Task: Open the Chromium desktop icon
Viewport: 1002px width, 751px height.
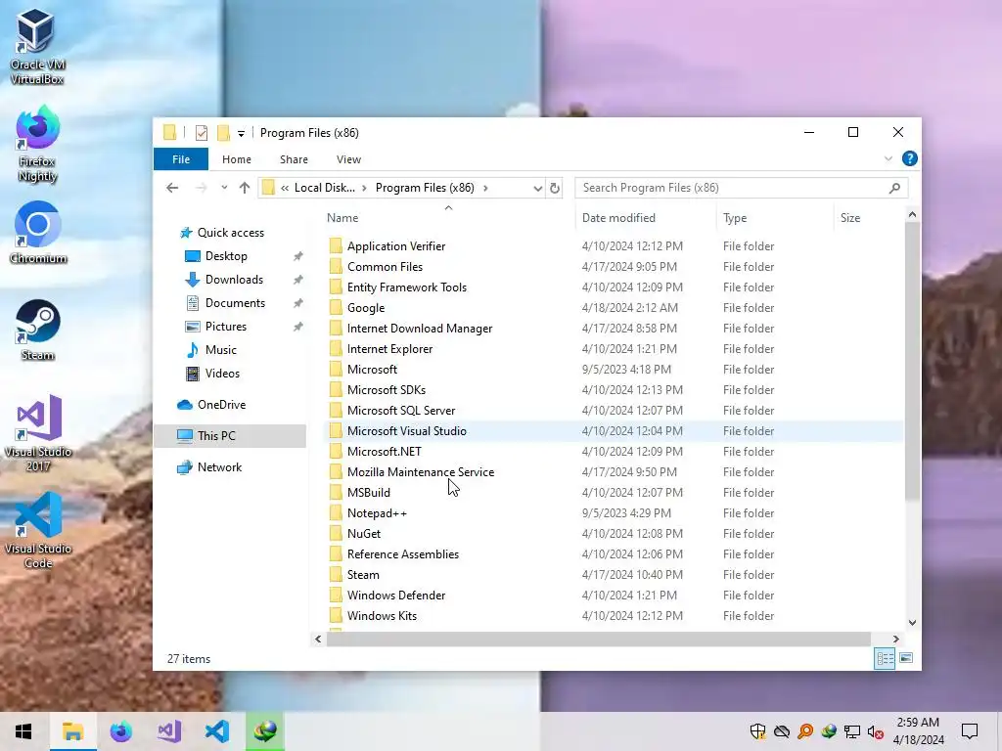Action: tap(38, 233)
